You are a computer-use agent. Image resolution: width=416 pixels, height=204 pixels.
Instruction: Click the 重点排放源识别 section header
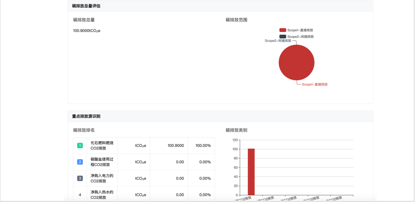coord(86,116)
